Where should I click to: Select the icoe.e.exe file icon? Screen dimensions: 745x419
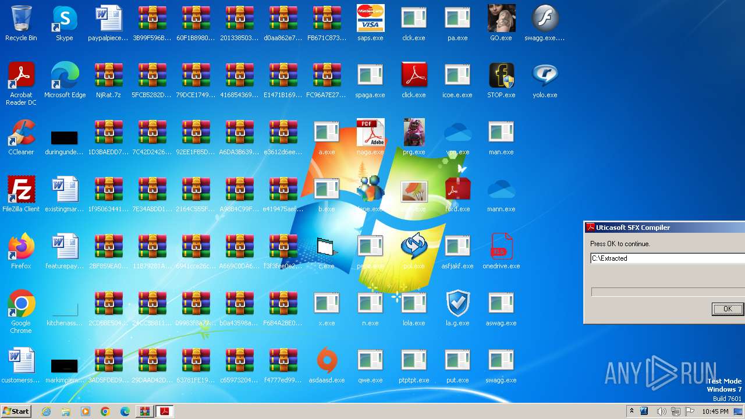pyautogui.click(x=457, y=75)
